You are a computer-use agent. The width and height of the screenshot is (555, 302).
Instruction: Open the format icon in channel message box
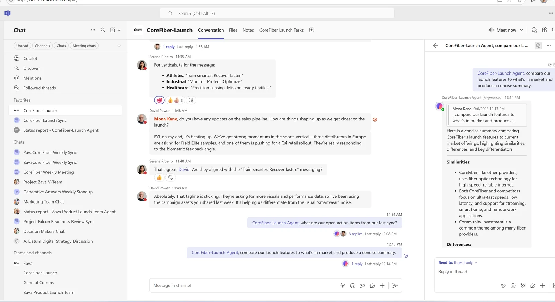click(343, 286)
